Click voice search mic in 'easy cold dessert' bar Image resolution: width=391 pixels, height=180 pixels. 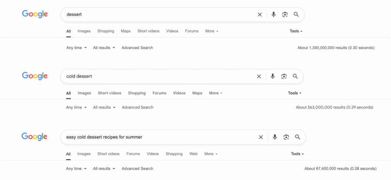pyautogui.click(x=275, y=137)
